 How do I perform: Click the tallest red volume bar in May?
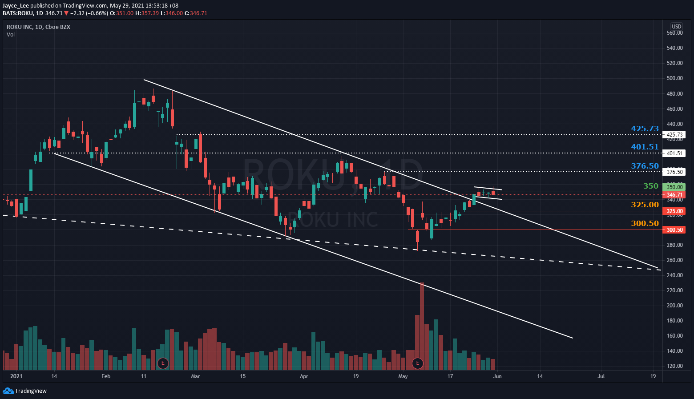click(x=422, y=326)
